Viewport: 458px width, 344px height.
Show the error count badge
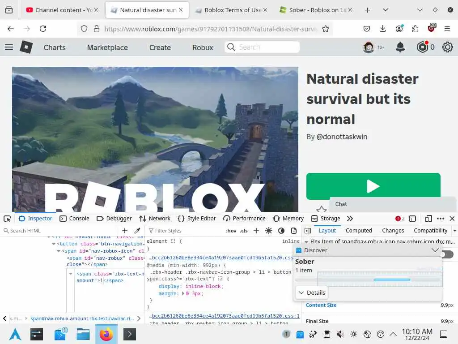click(x=400, y=219)
